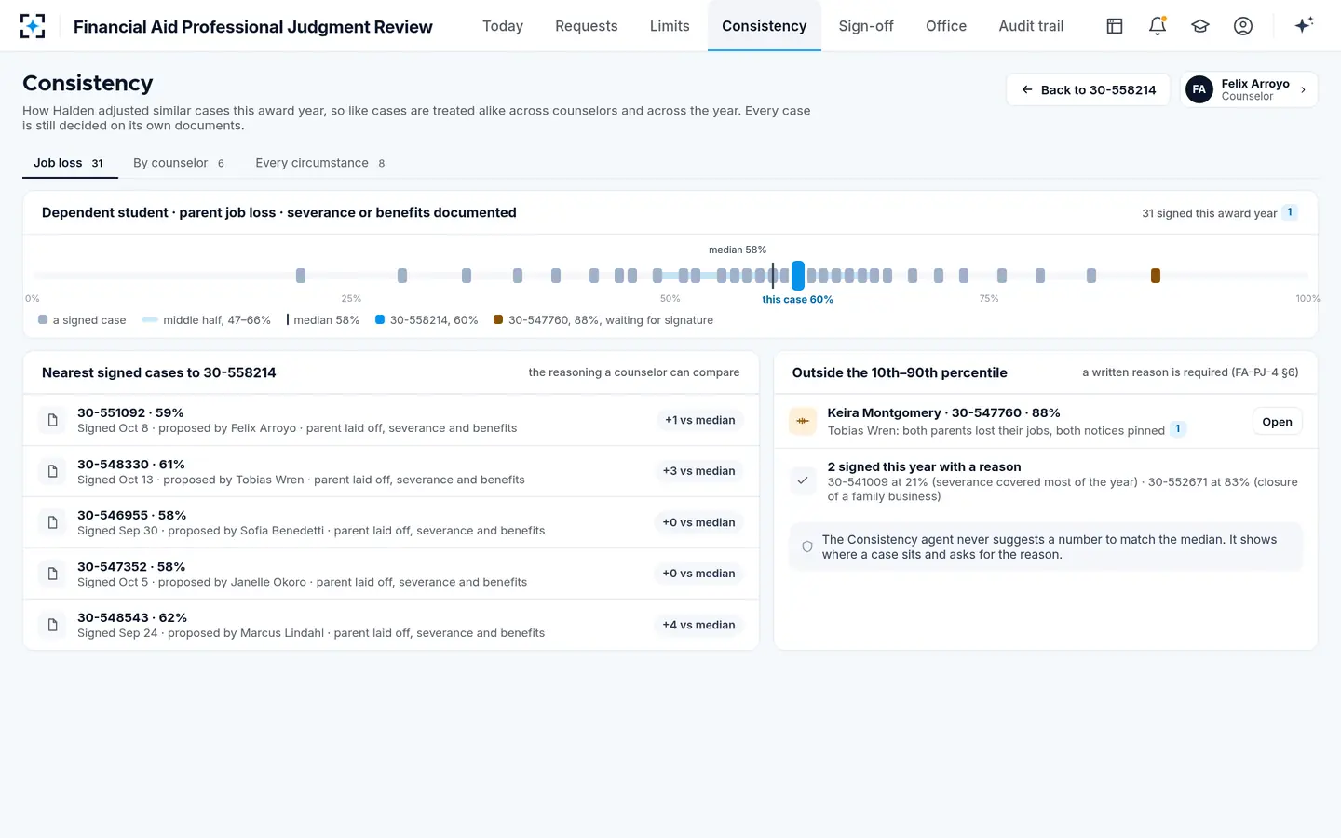Click the waveform icon beside Keira Montgomery
The image size is (1341, 838).
coord(803,421)
